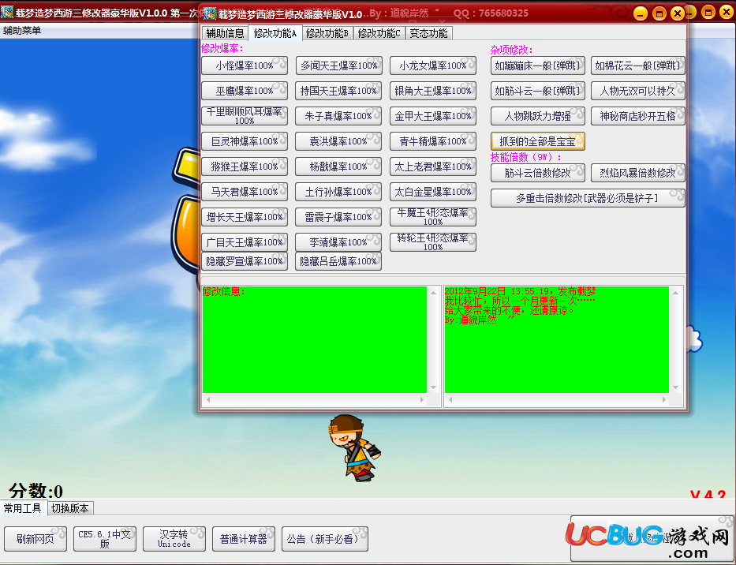736x565 pixels.
Task: Activate 雷震子爆率100%
Action: tap(338, 217)
